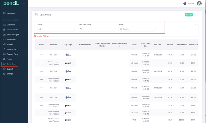Click the Australia flag icon
This screenshot has height=123, width=206.
[185, 4]
